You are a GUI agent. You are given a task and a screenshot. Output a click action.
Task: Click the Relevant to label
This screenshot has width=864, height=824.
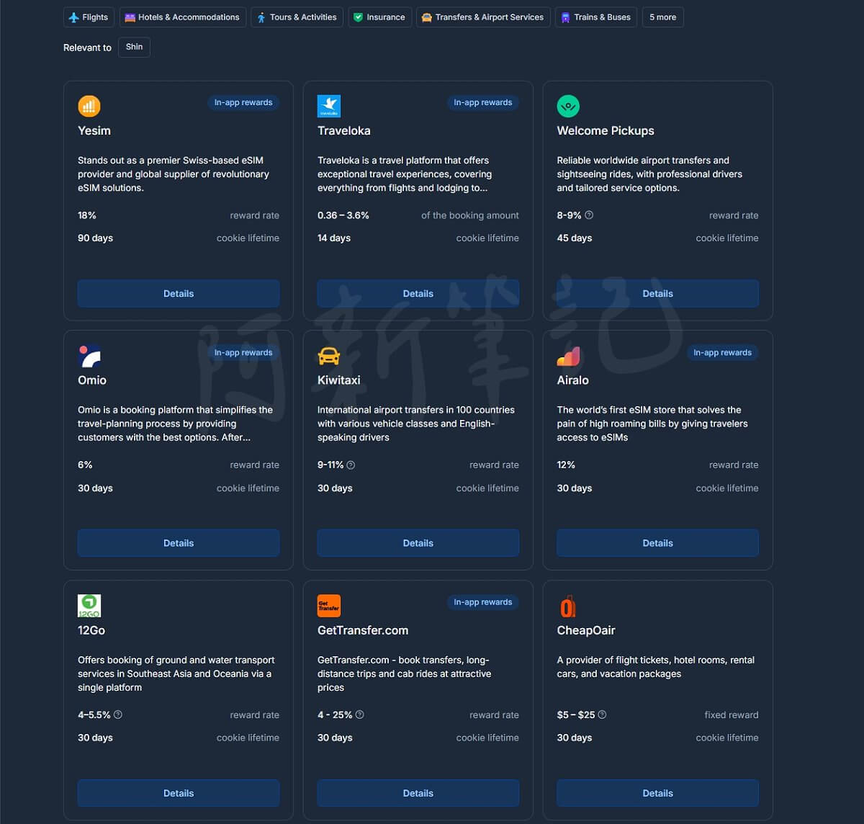coord(87,48)
